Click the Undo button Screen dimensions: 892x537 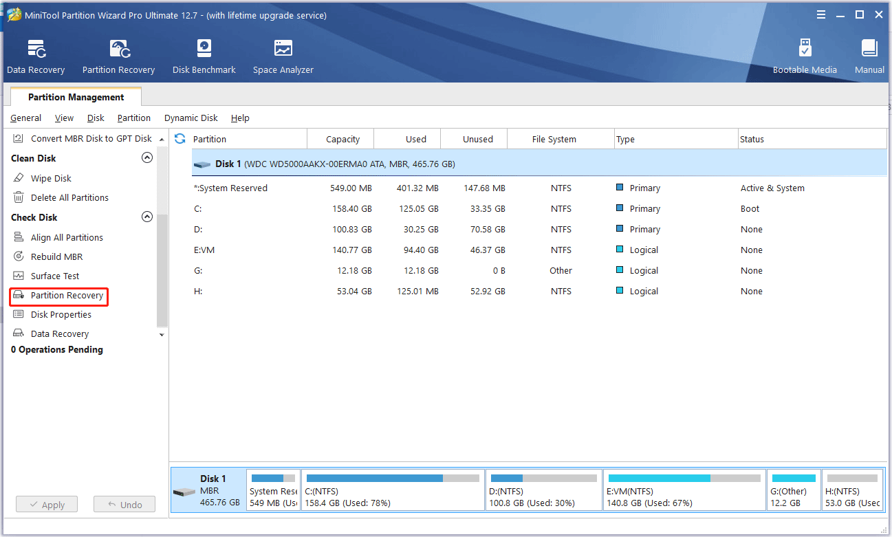[x=124, y=504]
